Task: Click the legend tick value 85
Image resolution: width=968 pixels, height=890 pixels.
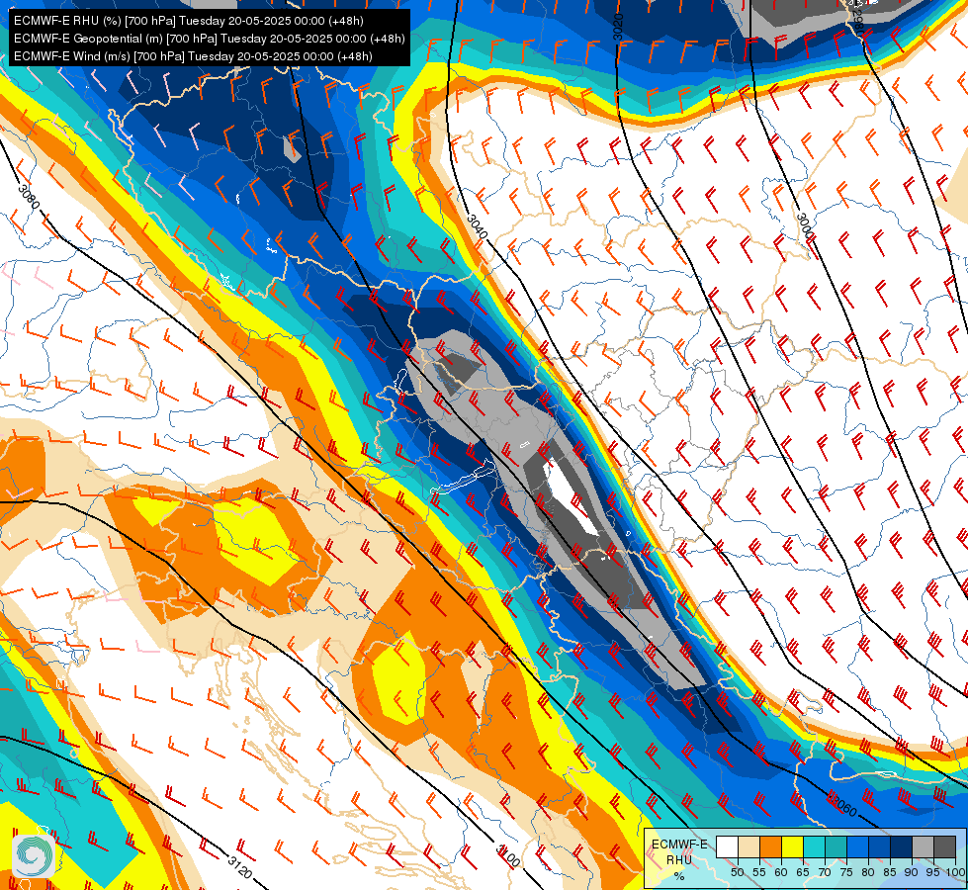Action: (890, 872)
